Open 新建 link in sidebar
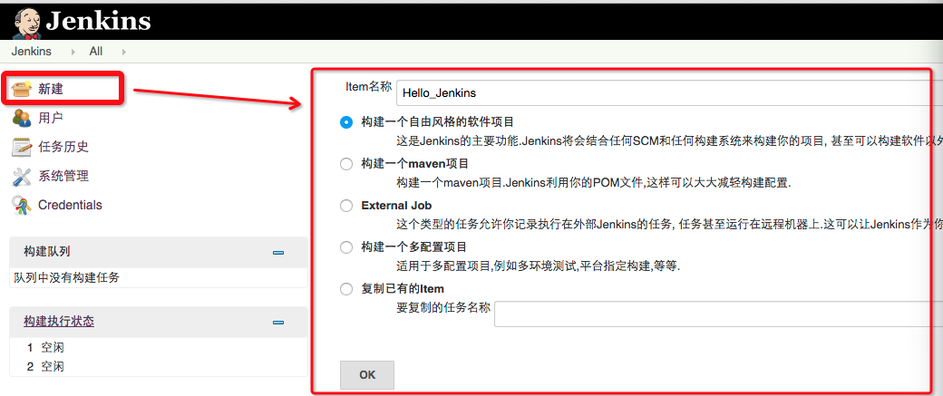The height and width of the screenshot is (396, 943). coord(51,89)
